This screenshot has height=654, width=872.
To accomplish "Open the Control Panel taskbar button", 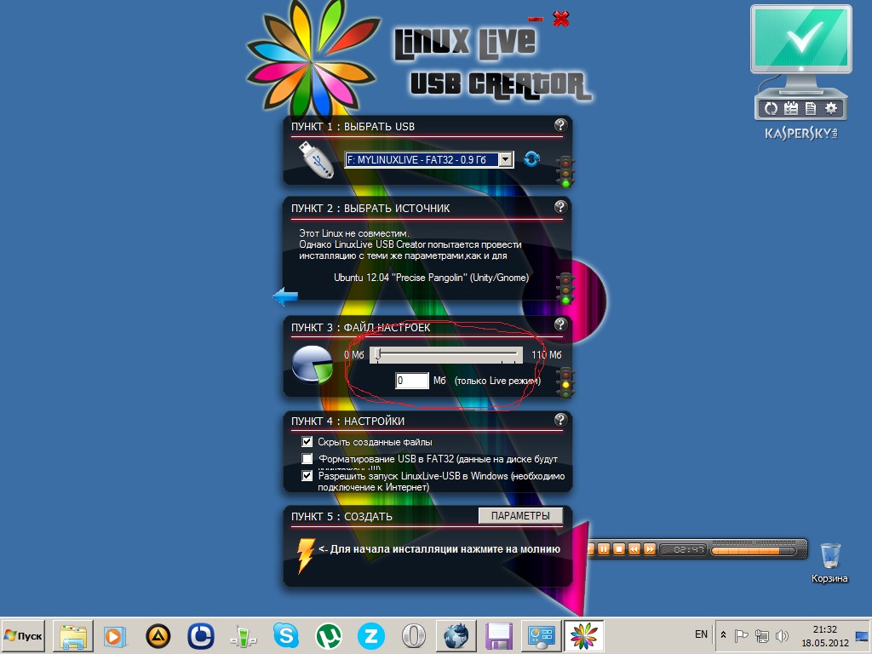I will [x=541, y=635].
